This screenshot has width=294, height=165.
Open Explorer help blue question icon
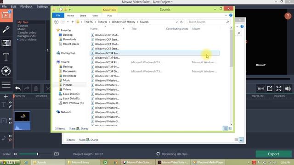pos(231,15)
